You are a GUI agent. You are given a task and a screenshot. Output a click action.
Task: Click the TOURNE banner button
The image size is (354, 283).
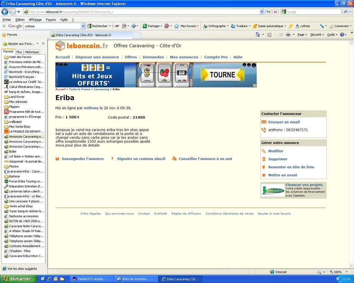pyautogui.click(x=223, y=75)
